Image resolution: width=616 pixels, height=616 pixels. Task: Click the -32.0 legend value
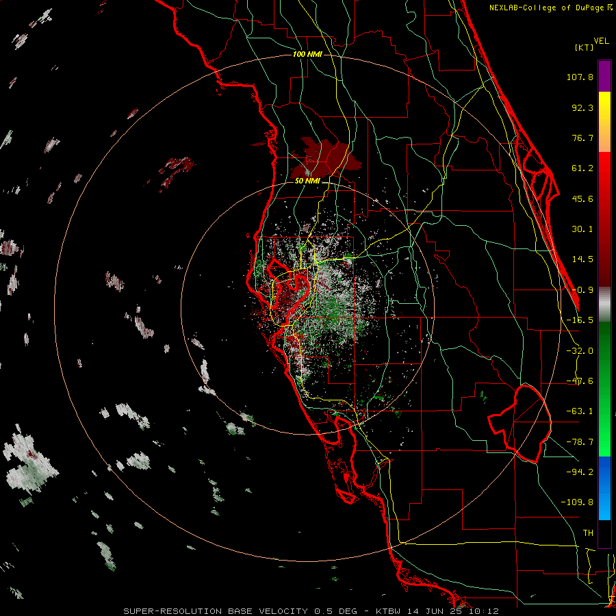click(580, 351)
